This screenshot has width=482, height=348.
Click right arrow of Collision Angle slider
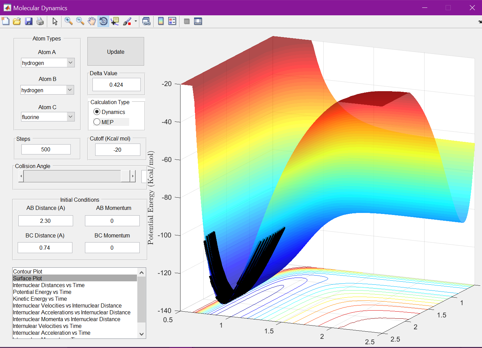[133, 176]
